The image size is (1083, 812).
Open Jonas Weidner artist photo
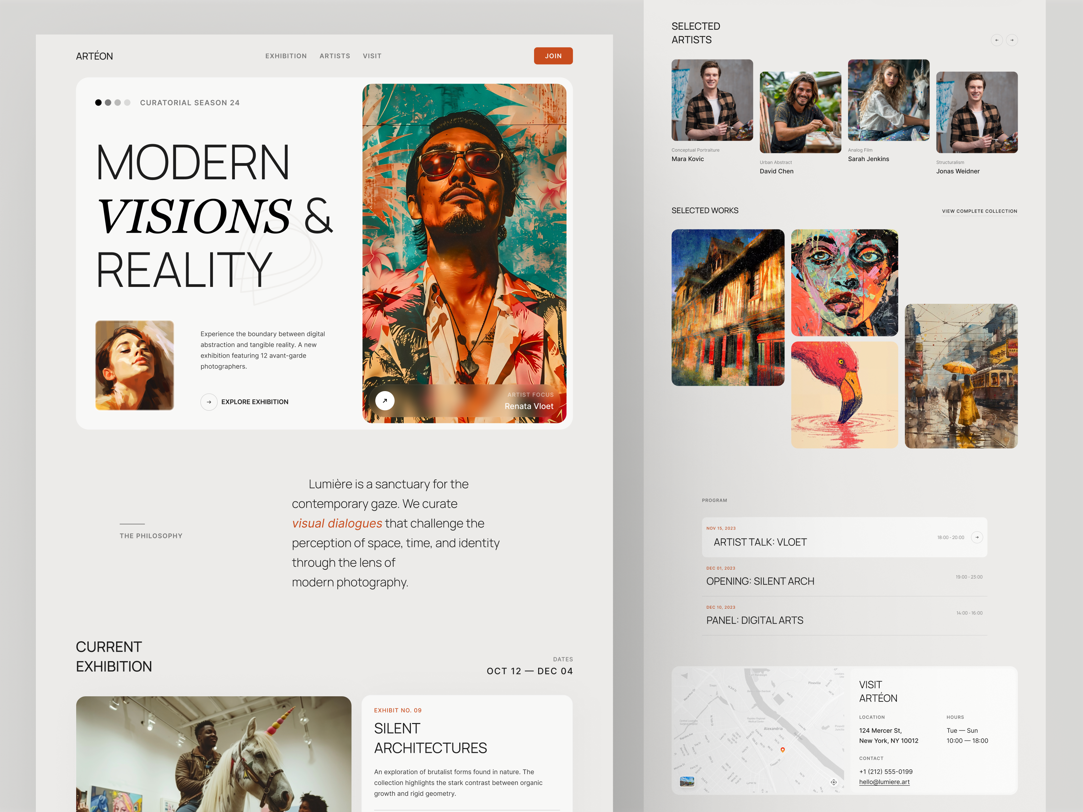[x=977, y=113]
